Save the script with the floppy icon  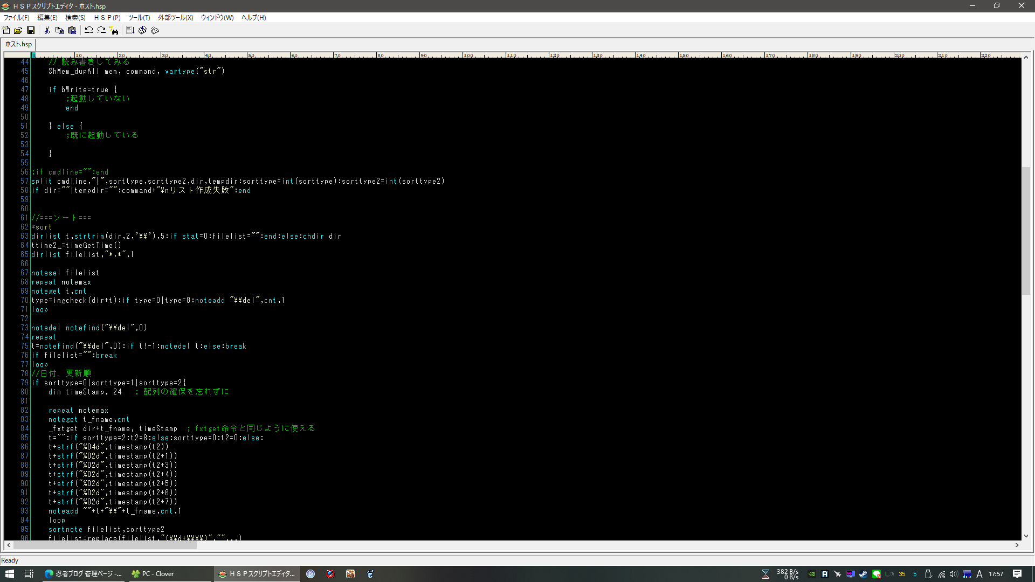(x=31, y=31)
